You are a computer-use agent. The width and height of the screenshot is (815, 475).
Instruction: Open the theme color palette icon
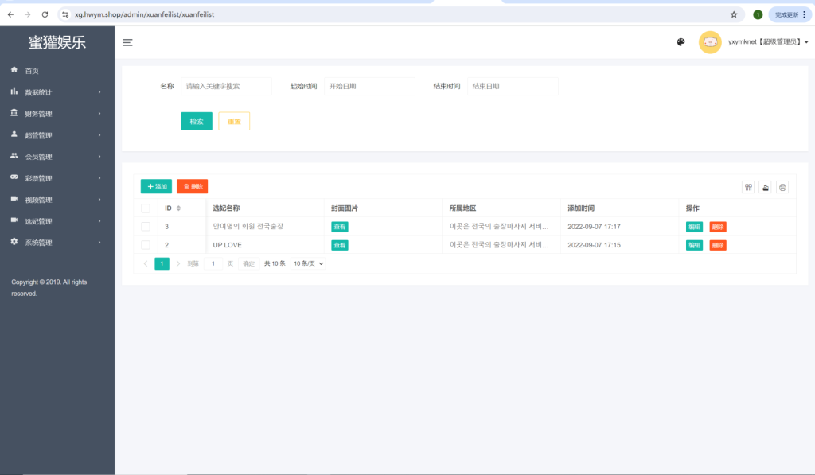681,42
